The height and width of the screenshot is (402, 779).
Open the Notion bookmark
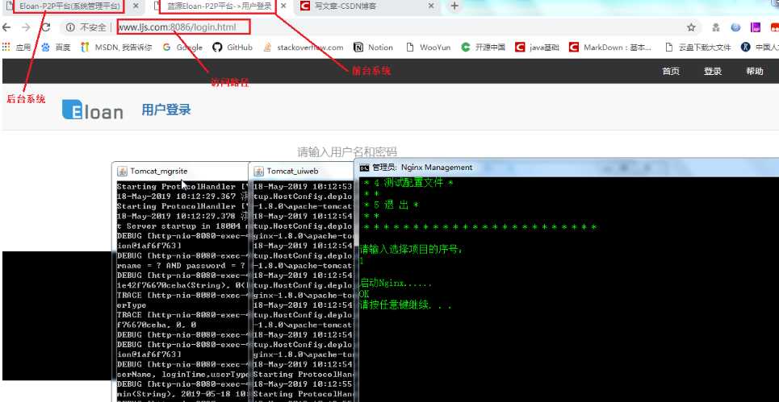(x=373, y=48)
